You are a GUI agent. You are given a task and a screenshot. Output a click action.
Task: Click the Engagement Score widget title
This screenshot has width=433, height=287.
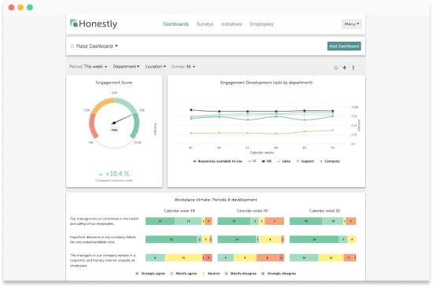[x=114, y=83]
